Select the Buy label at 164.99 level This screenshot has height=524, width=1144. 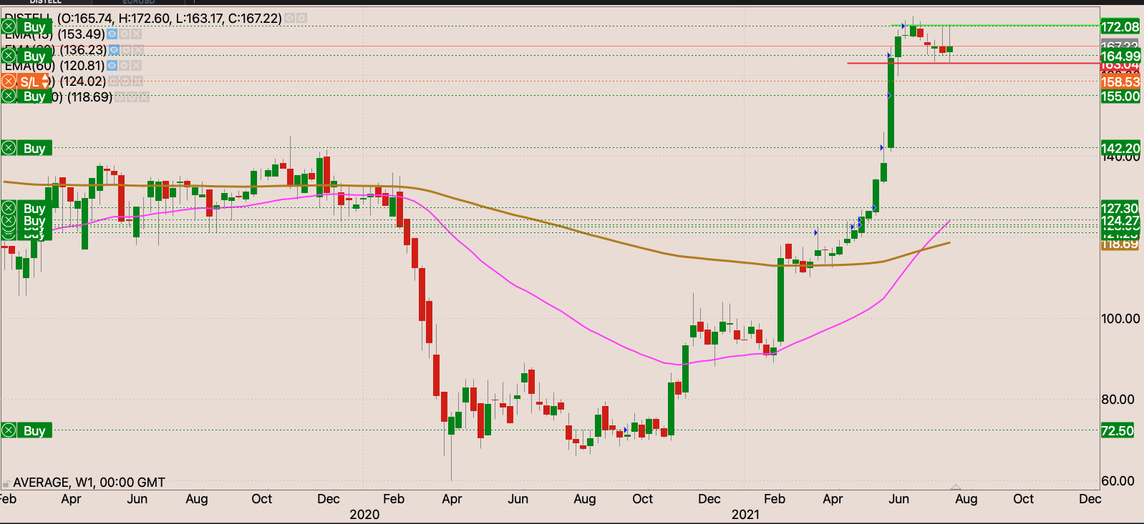coord(34,56)
